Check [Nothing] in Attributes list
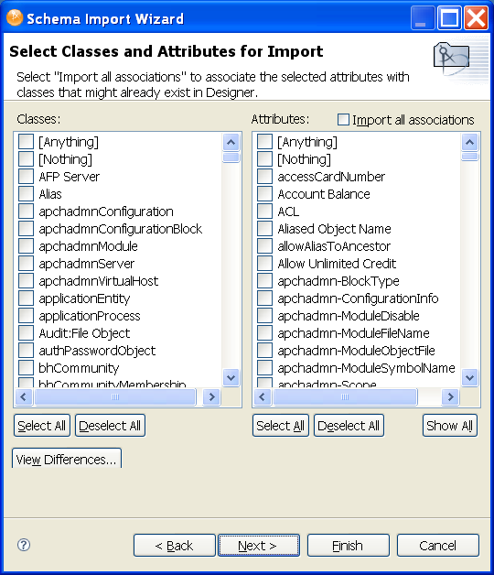The image size is (494, 575). click(x=264, y=158)
